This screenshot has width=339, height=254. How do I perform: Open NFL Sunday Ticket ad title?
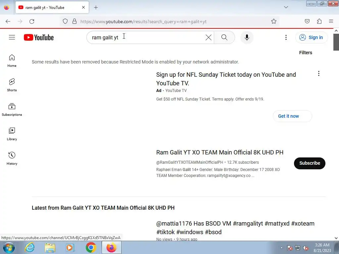226,79
